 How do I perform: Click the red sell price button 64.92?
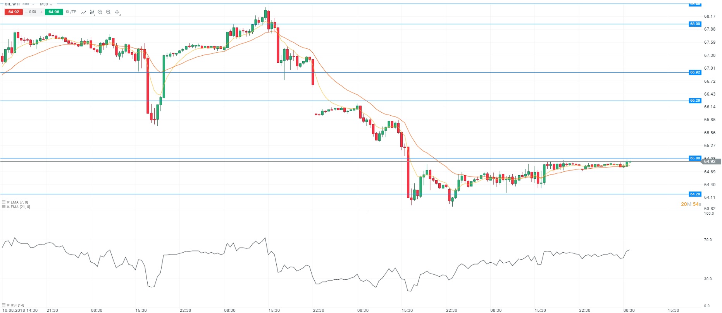coord(14,12)
